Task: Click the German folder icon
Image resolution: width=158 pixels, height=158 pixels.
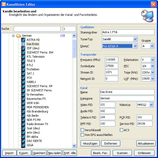Action: [x=18, y=36]
